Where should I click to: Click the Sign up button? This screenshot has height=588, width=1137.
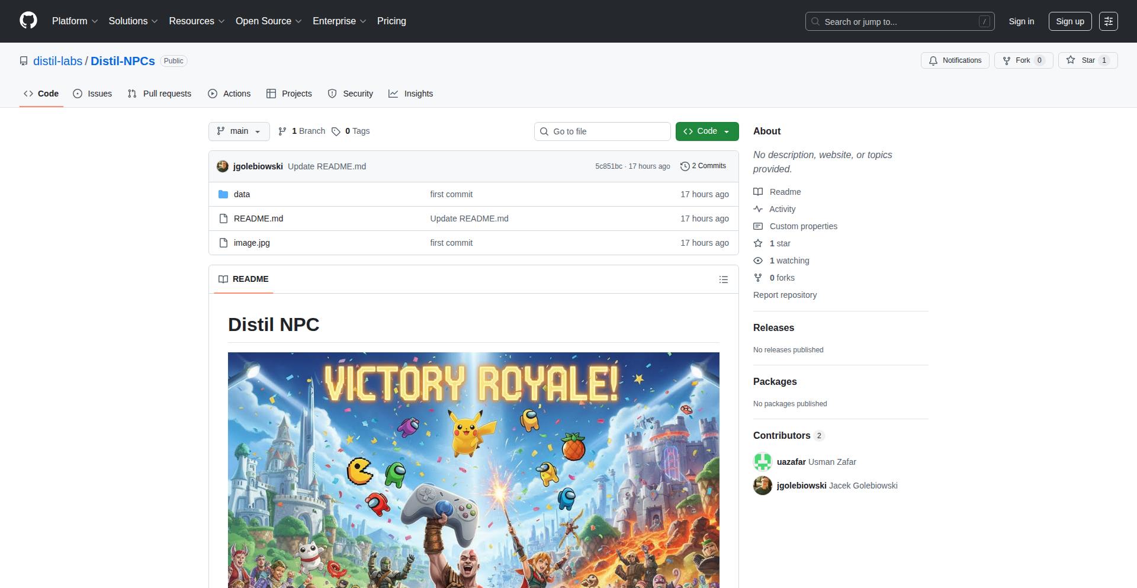click(1070, 21)
